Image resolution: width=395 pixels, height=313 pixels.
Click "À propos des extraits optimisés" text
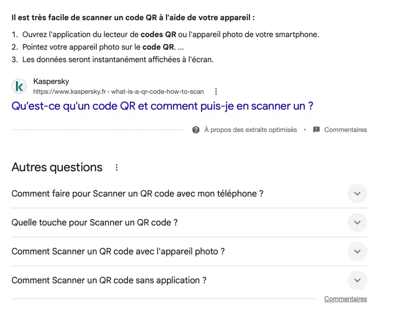click(x=250, y=130)
